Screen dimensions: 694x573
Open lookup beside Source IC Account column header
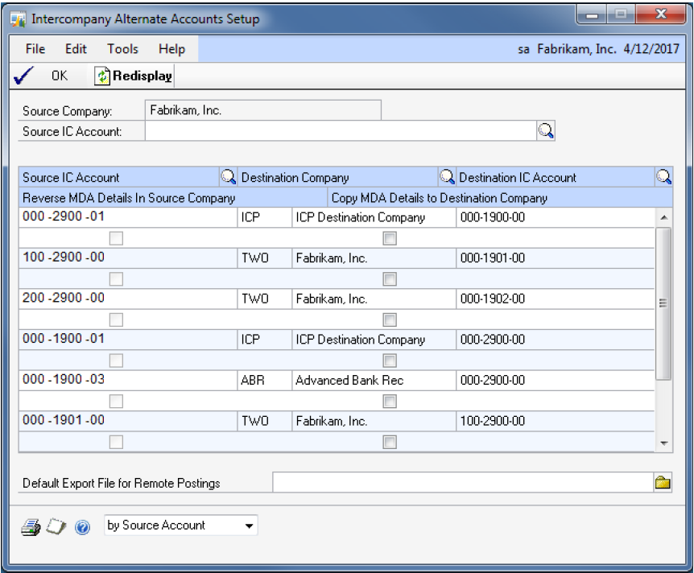(x=228, y=177)
